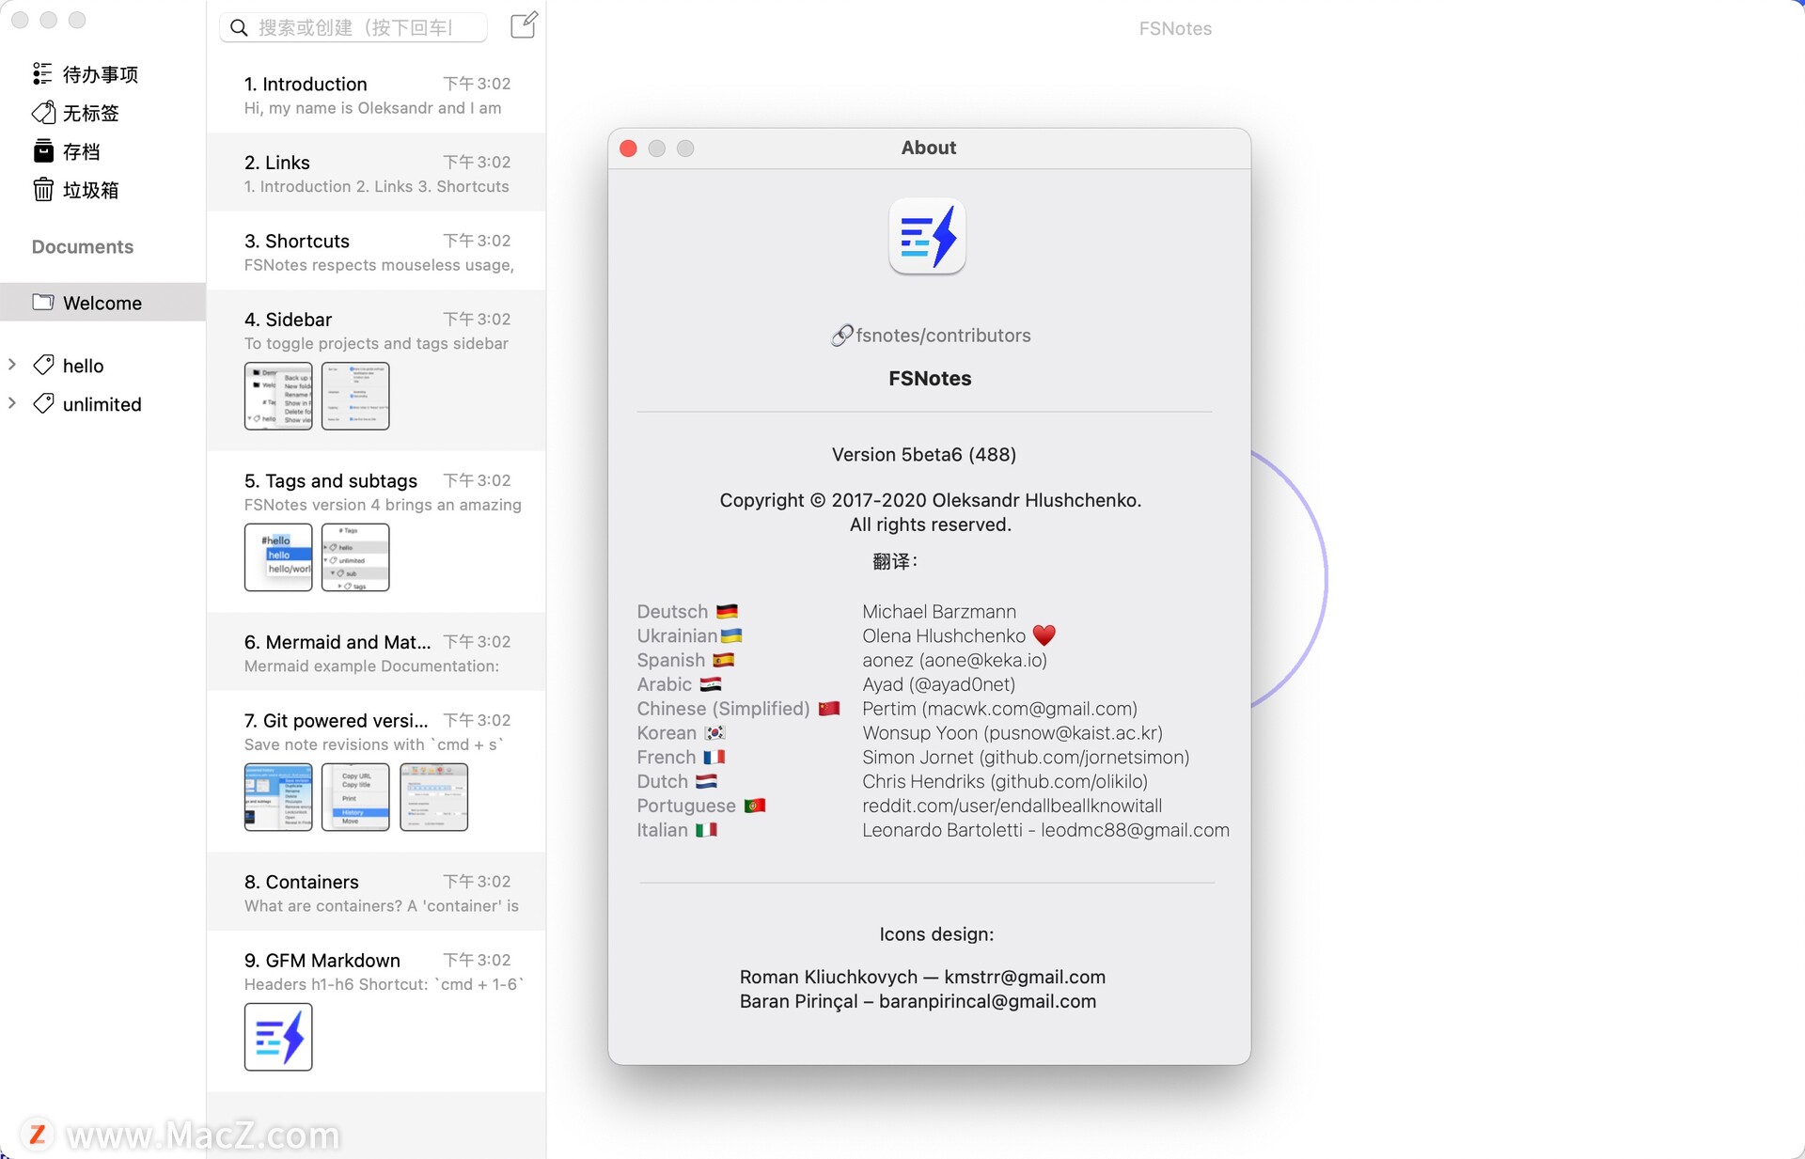Image resolution: width=1805 pixels, height=1159 pixels.
Task: Expand the hello tag
Action: 12,365
